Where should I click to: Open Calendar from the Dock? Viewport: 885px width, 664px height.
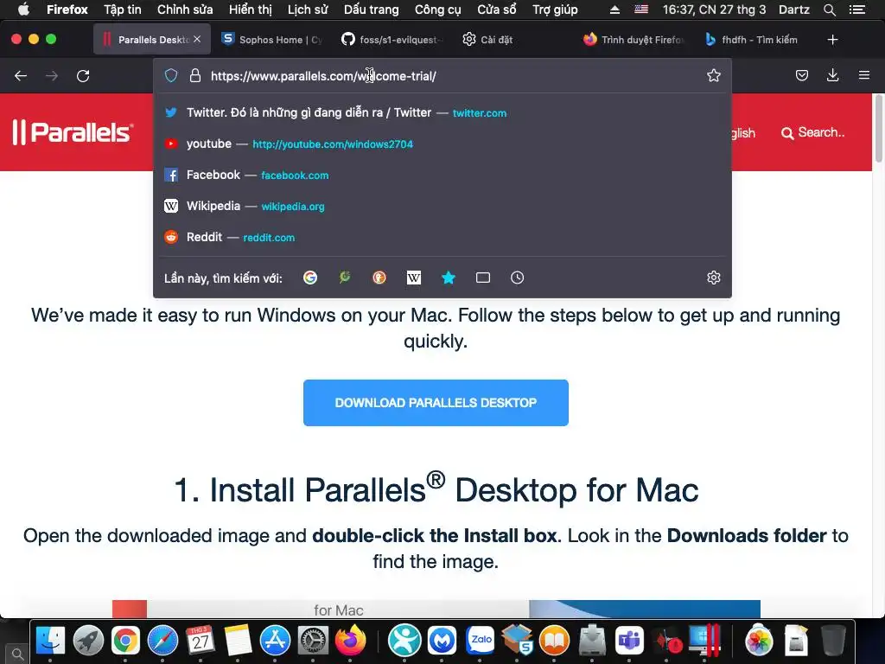pyautogui.click(x=201, y=641)
